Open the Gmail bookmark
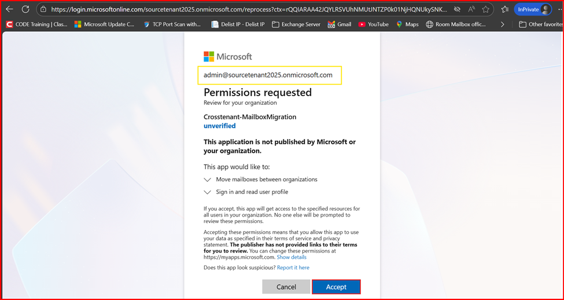The height and width of the screenshot is (300, 564). pyautogui.click(x=340, y=24)
